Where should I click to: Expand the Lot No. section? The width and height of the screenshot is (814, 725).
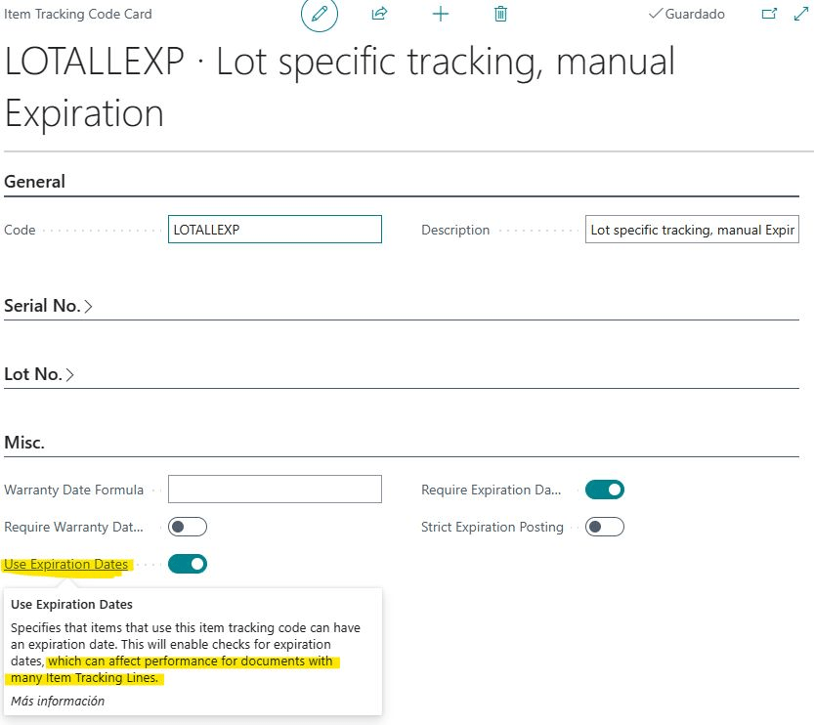tap(39, 374)
